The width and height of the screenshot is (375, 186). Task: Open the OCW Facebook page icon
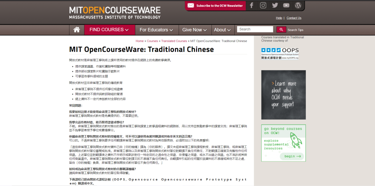tap(252, 6)
